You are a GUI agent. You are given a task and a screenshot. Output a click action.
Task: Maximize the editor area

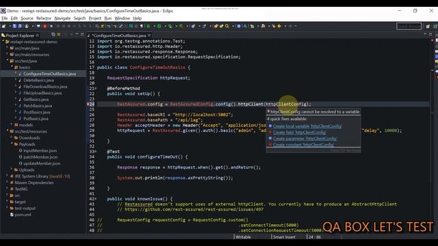pos(430,34)
